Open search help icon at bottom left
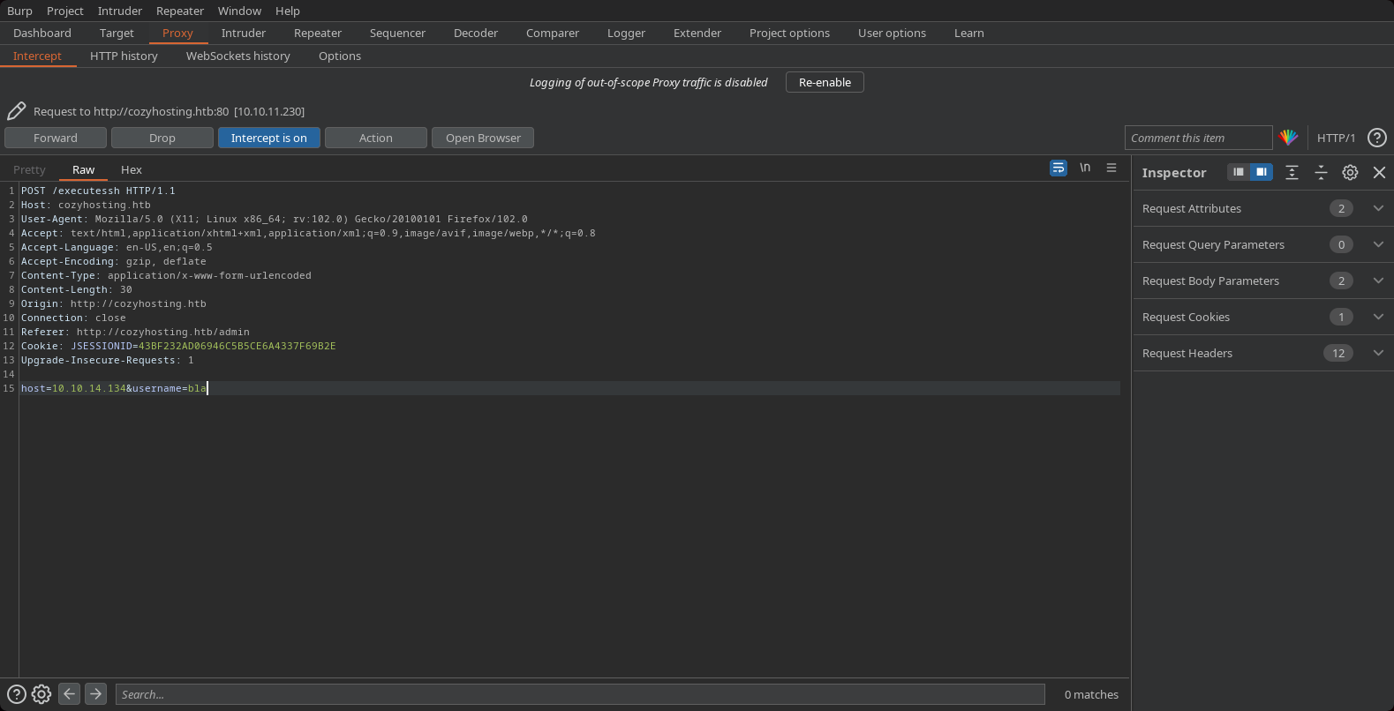This screenshot has height=711, width=1394. click(17, 694)
